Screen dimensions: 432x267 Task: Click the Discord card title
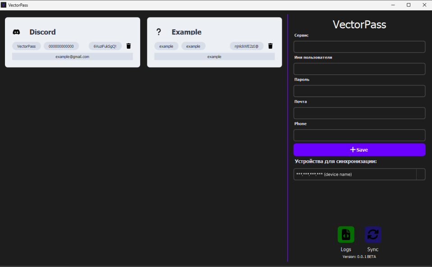(x=43, y=32)
